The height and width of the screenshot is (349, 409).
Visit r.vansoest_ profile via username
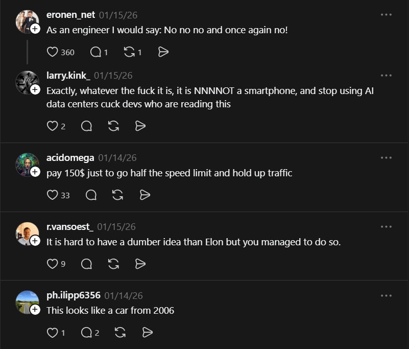(70, 227)
